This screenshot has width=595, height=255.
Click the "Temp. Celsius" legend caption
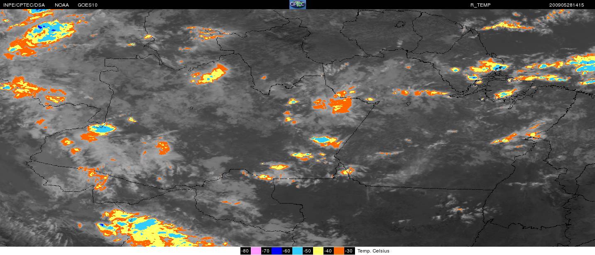[373, 251]
